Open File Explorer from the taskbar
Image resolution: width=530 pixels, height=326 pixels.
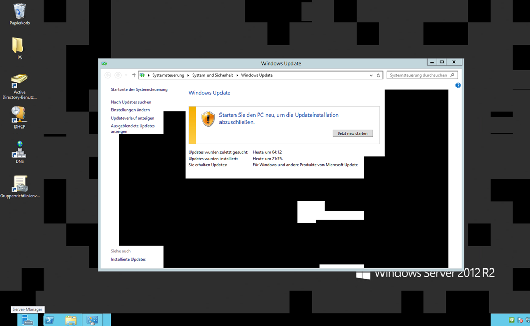(x=71, y=320)
